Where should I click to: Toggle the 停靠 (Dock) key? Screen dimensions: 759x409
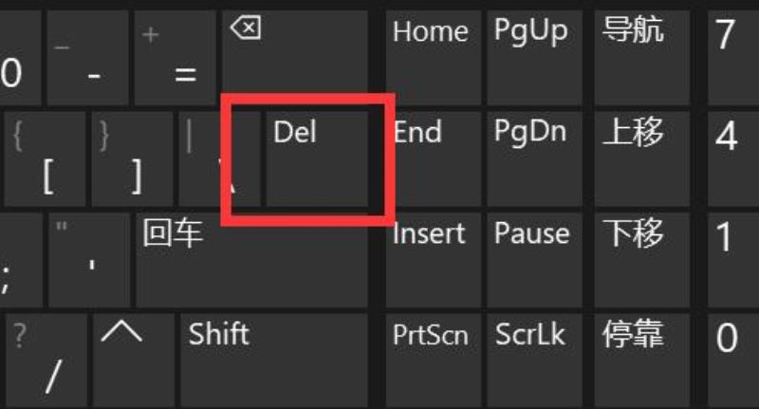(x=642, y=360)
